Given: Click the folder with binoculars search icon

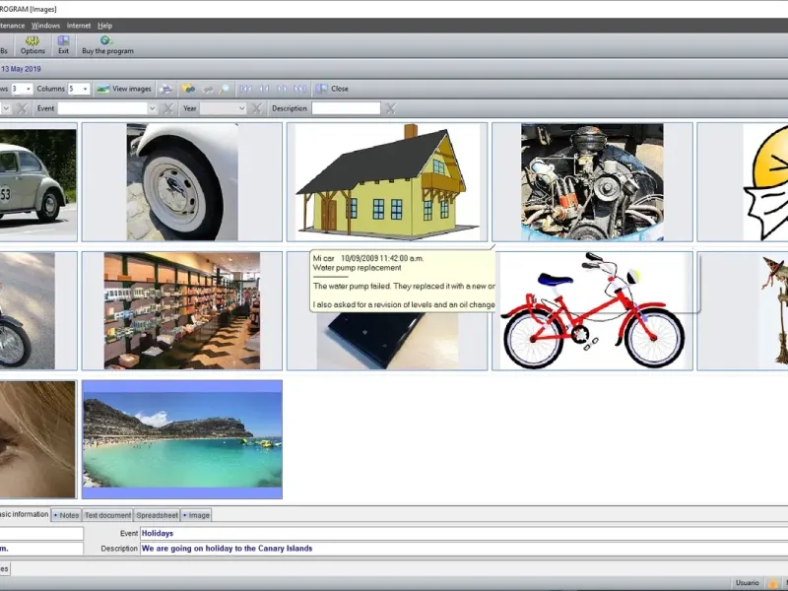Looking at the screenshot, I should (x=188, y=89).
